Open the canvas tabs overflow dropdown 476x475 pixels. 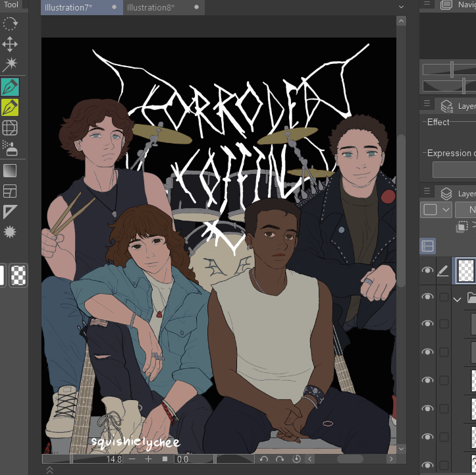coord(401,7)
